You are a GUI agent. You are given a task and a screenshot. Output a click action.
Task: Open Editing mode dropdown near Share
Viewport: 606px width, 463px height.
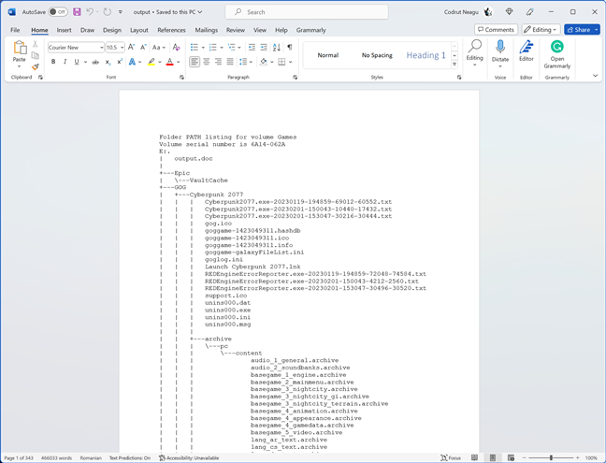pyautogui.click(x=541, y=30)
